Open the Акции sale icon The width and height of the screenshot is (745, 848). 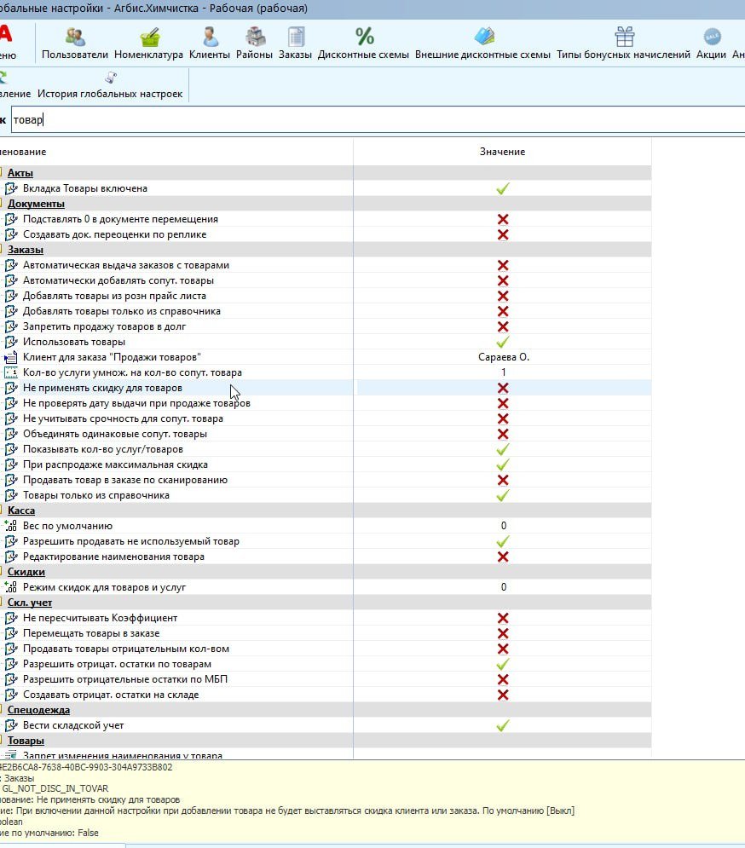[x=712, y=37]
